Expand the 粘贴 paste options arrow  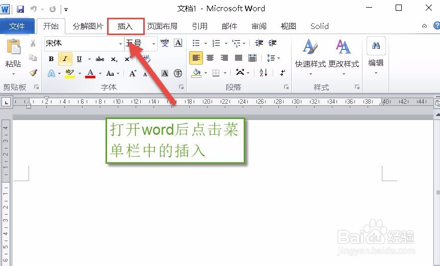click(13, 74)
